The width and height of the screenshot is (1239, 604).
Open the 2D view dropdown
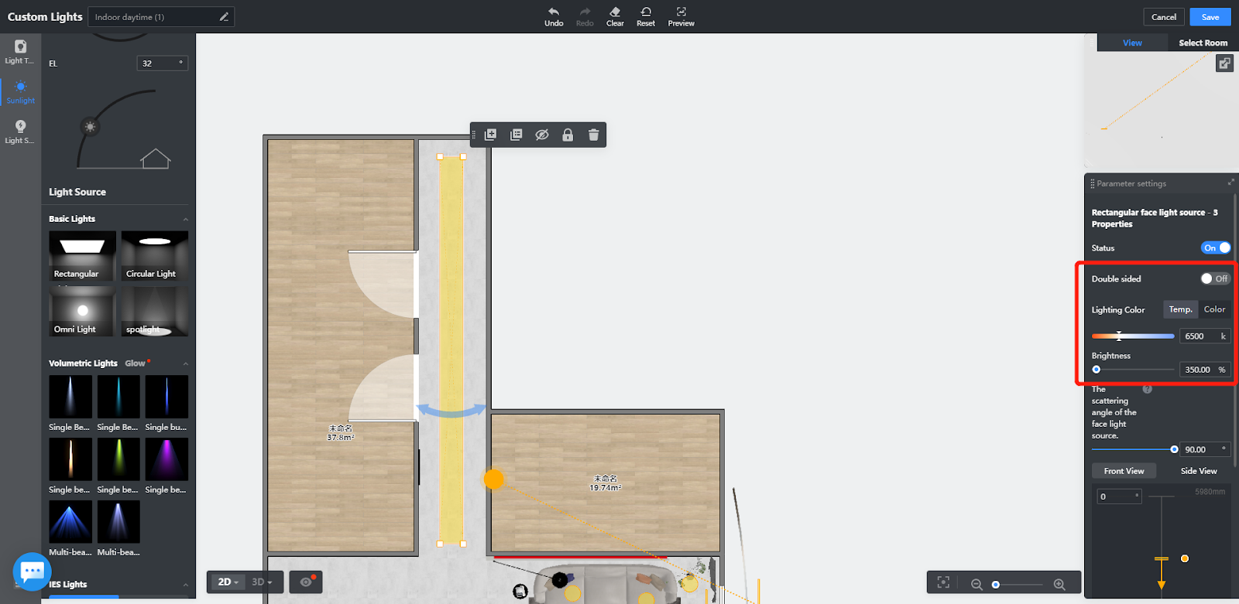pos(228,582)
